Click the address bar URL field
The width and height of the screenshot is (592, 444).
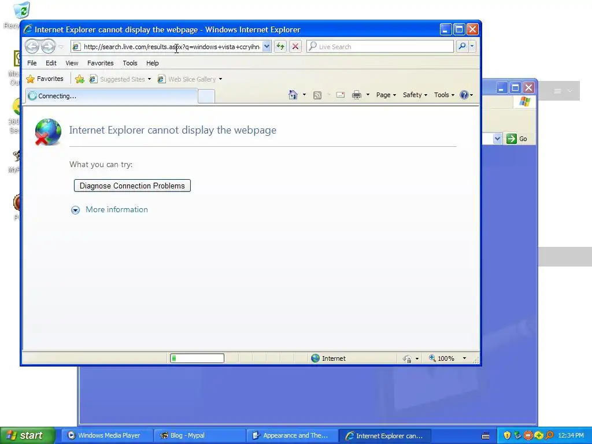pos(172,47)
